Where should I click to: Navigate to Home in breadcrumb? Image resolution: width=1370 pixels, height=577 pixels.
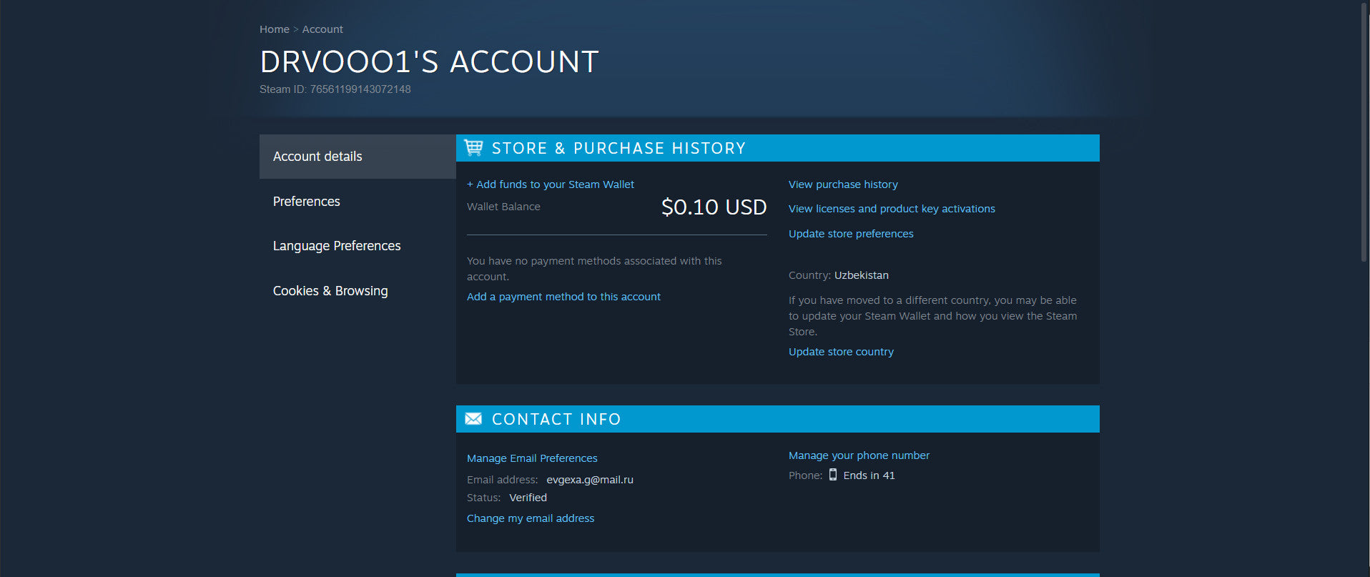pyautogui.click(x=275, y=29)
